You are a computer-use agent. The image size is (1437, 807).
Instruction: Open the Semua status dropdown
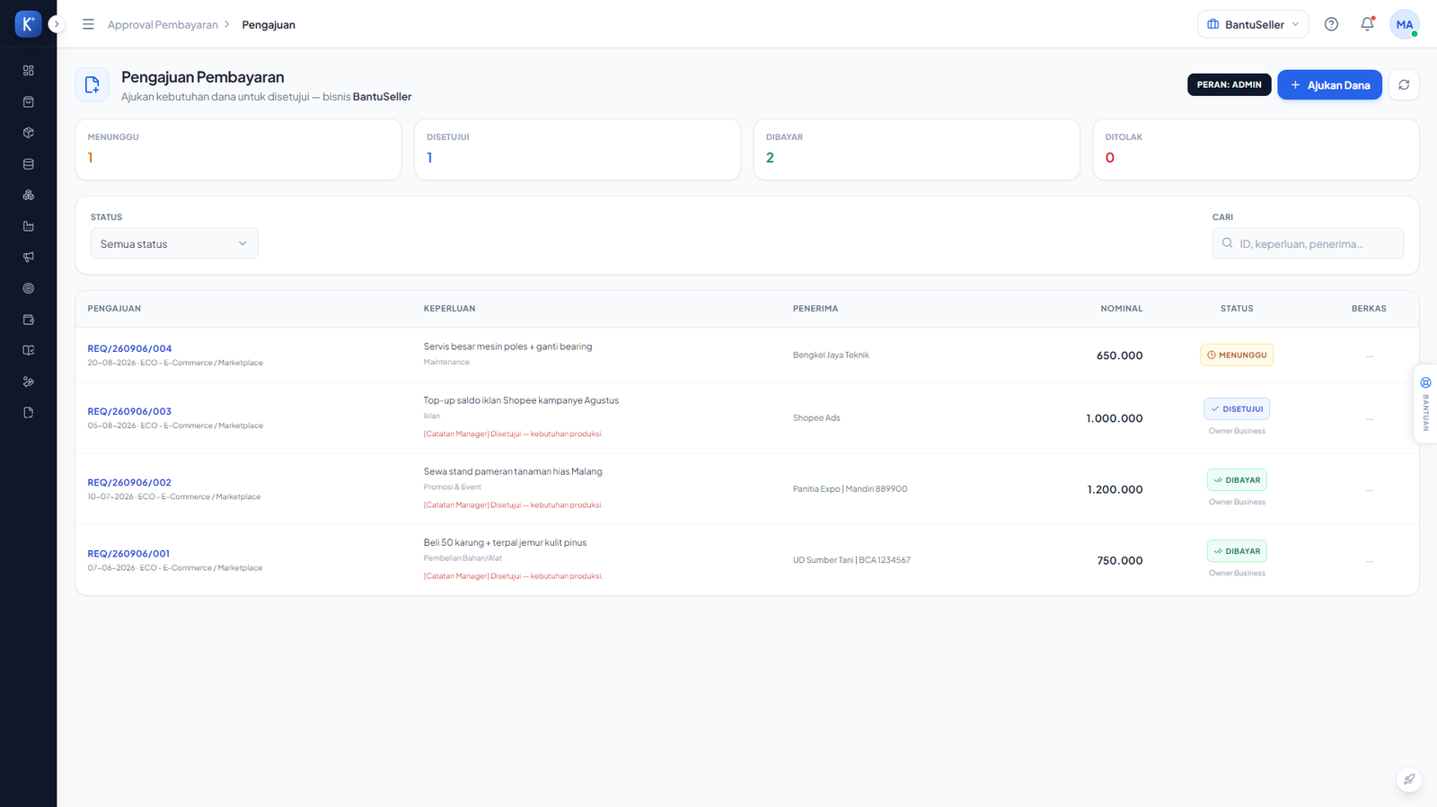click(174, 243)
